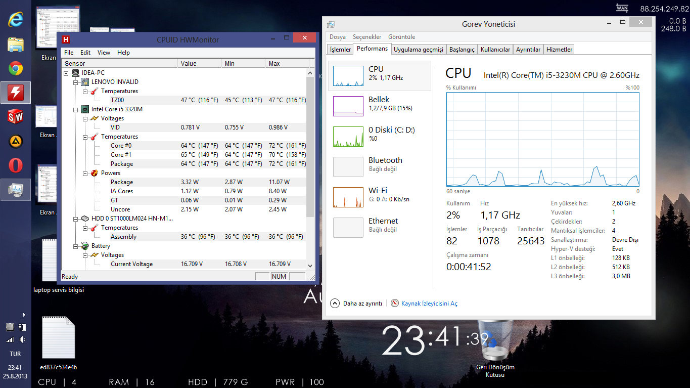
Task: Open the orange triangle taskbar app
Action: [x=16, y=141]
